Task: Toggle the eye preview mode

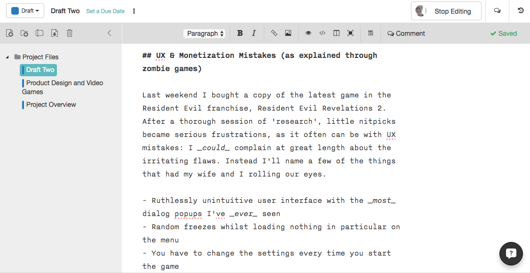Action: tap(309, 33)
